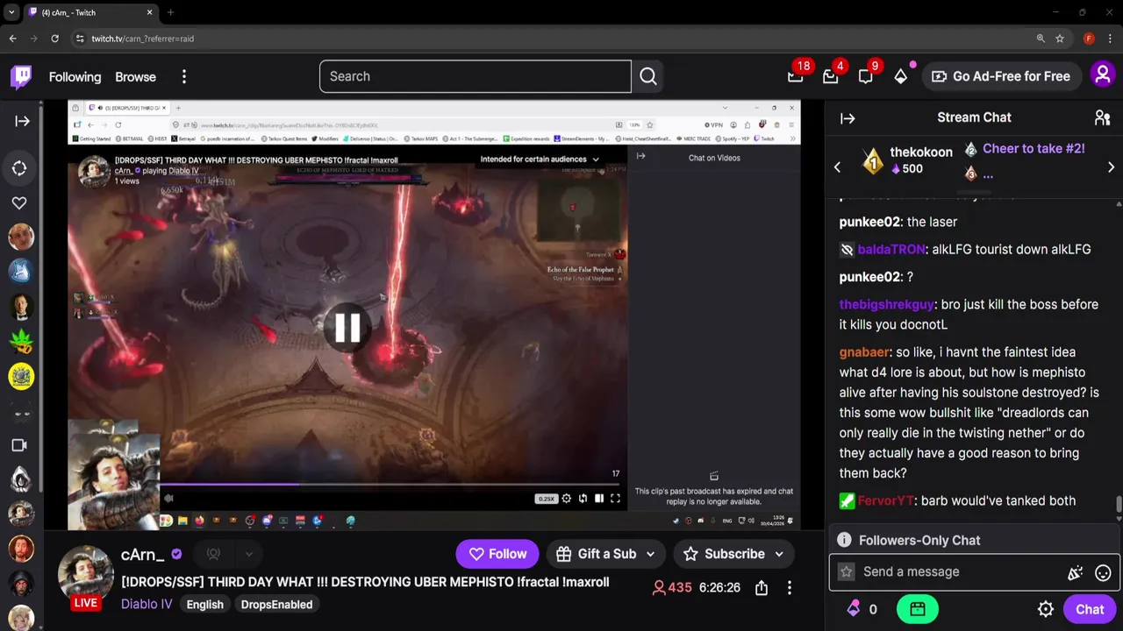Show previous leaderboard with left chevron
Viewport: 1123px width, 631px height.
coord(837,167)
